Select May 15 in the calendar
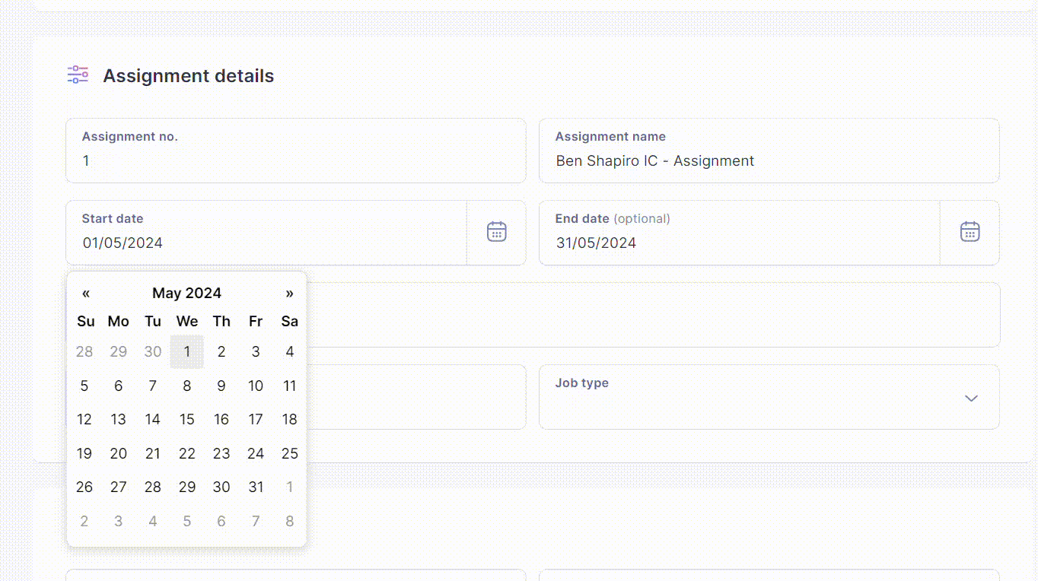This screenshot has width=1038, height=581. click(x=187, y=420)
